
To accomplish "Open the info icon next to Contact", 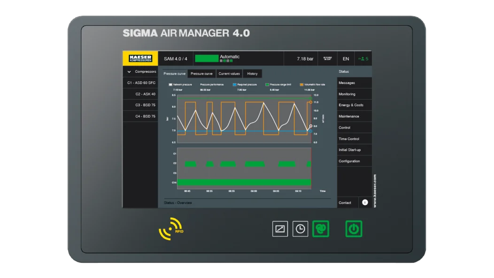I will coord(365,202).
